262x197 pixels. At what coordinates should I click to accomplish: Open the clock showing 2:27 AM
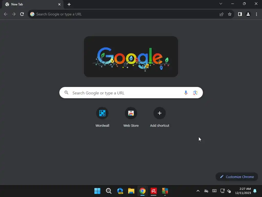(x=243, y=191)
